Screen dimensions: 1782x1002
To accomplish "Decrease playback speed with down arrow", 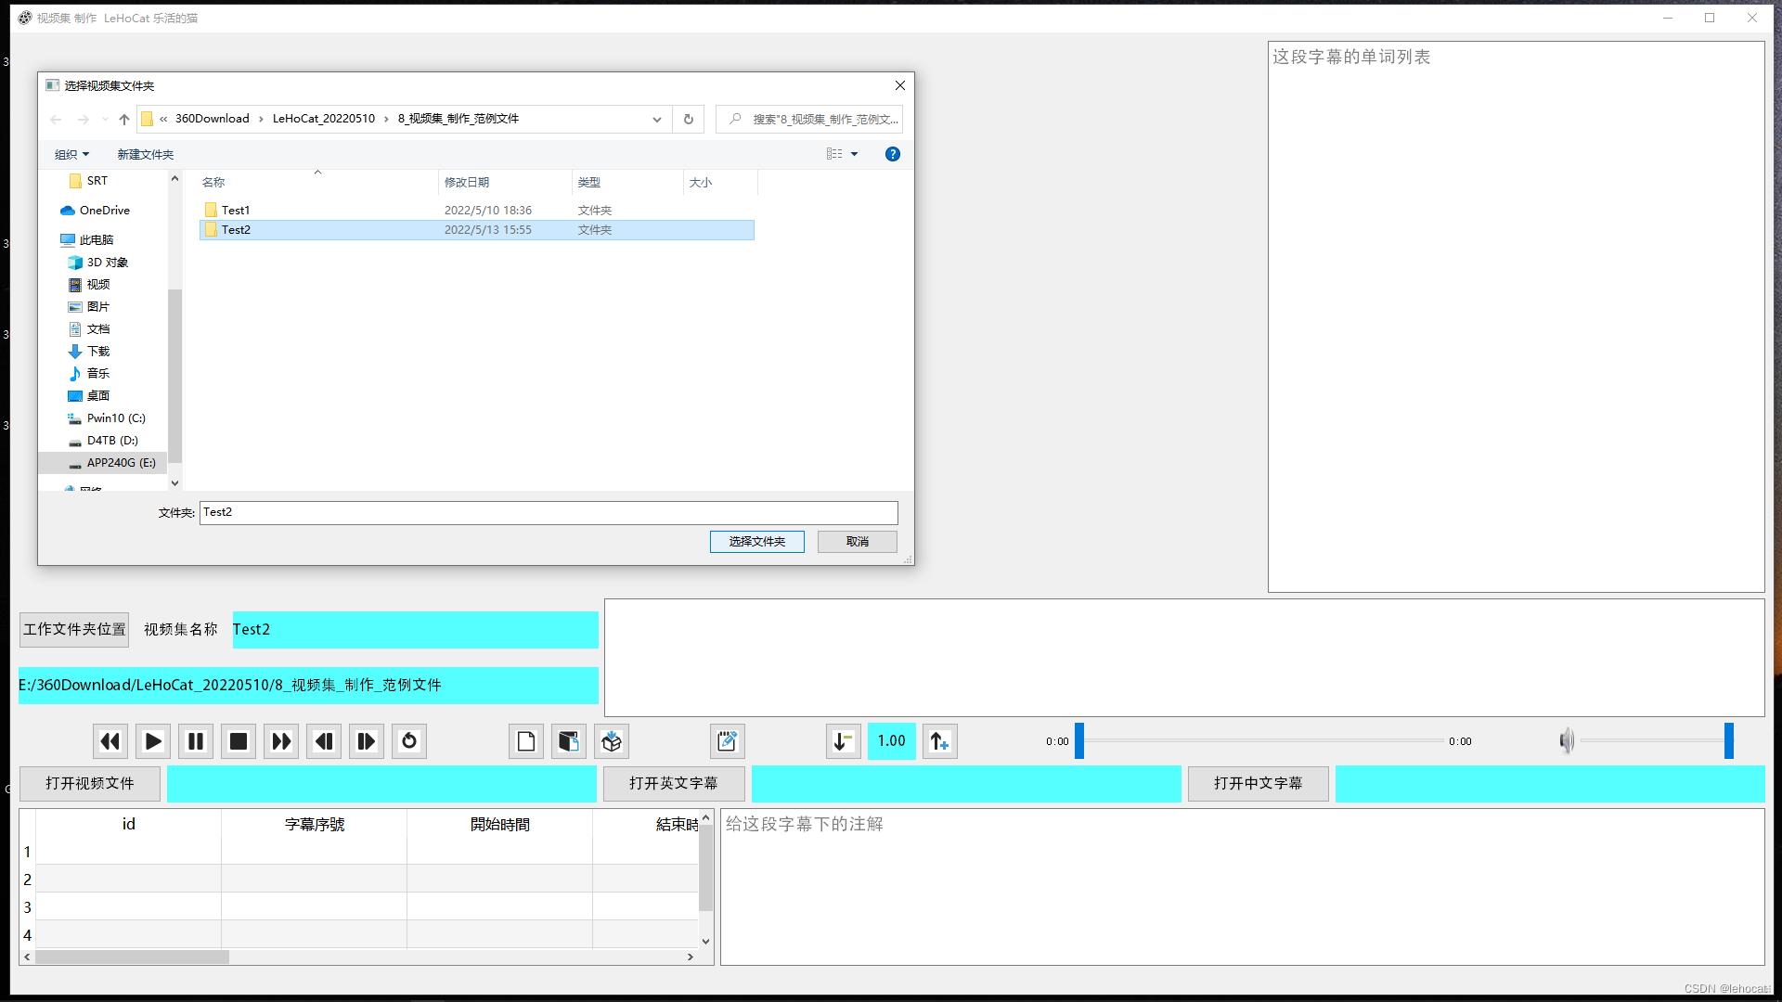I will [x=843, y=741].
